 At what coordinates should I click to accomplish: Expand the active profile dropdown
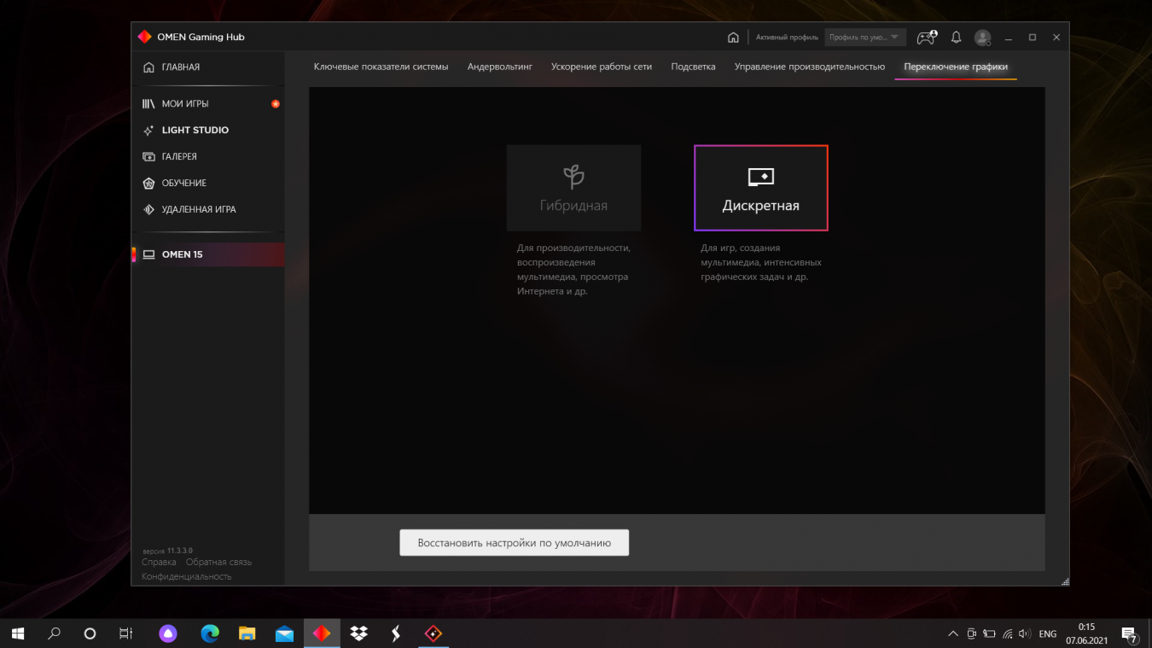tap(865, 38)
